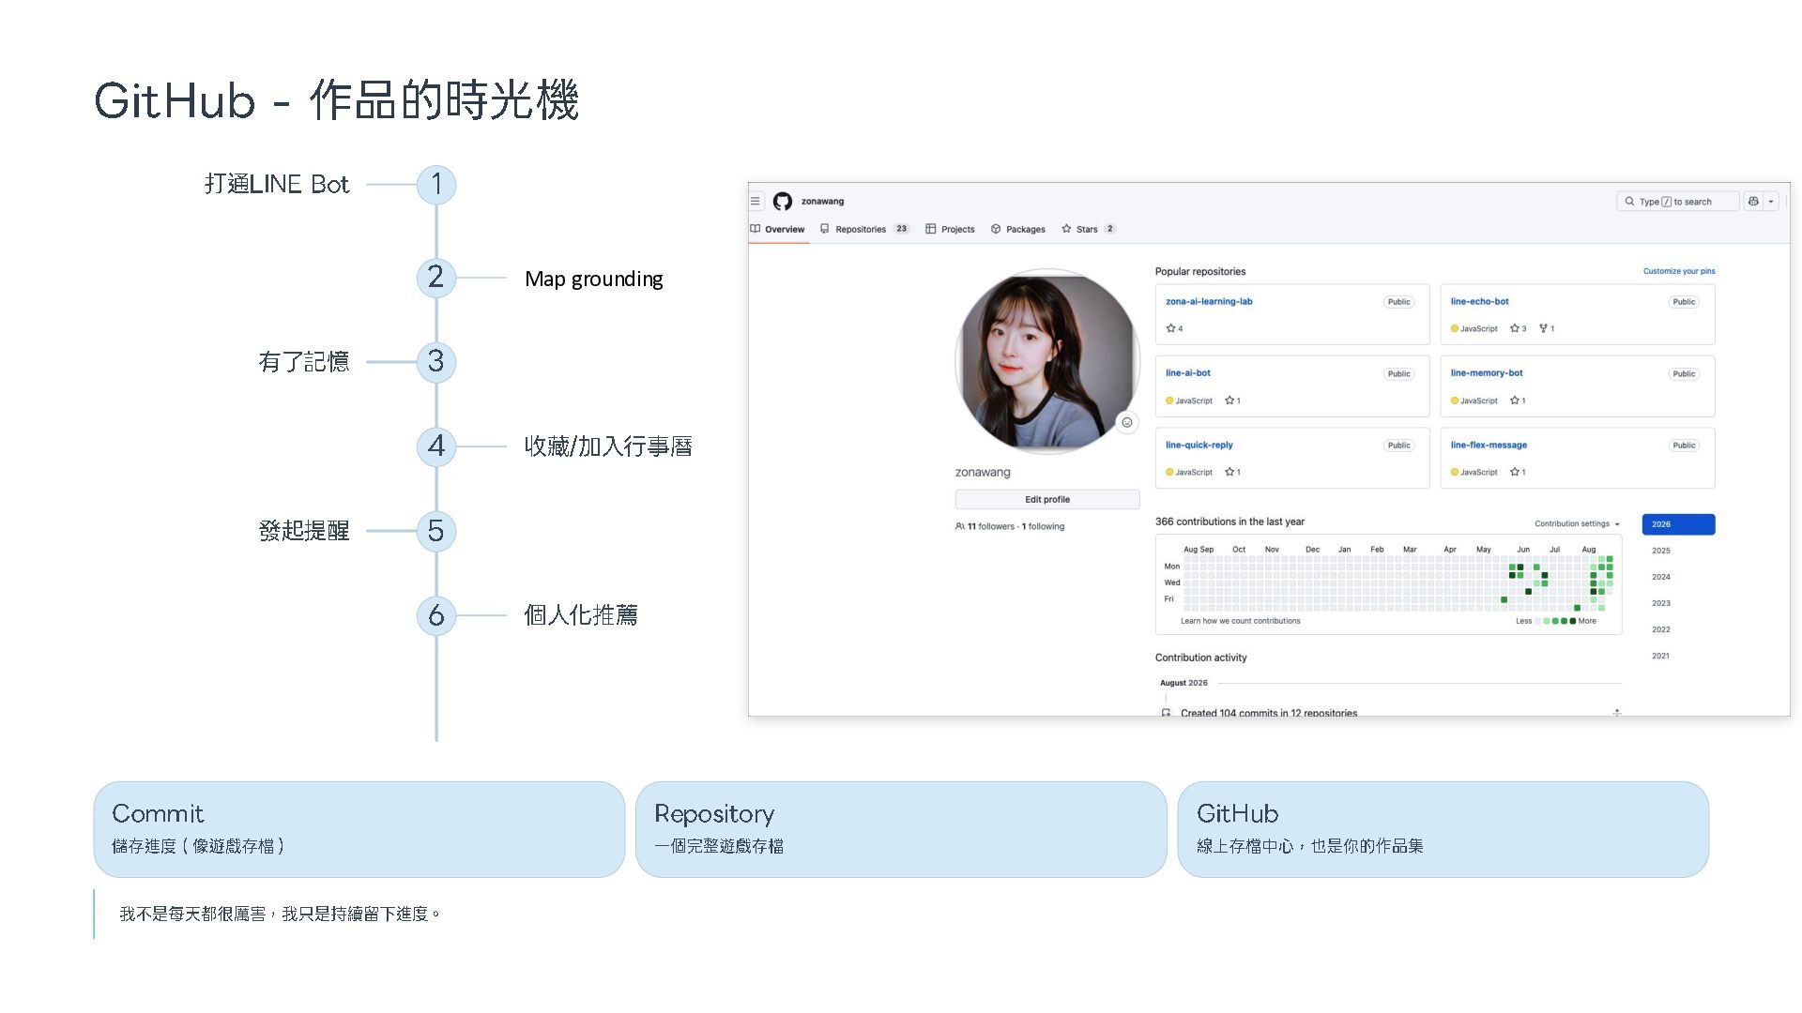Select the 2026 contribution year
Viewport: 1802px width, 1013px height.
1678,524
